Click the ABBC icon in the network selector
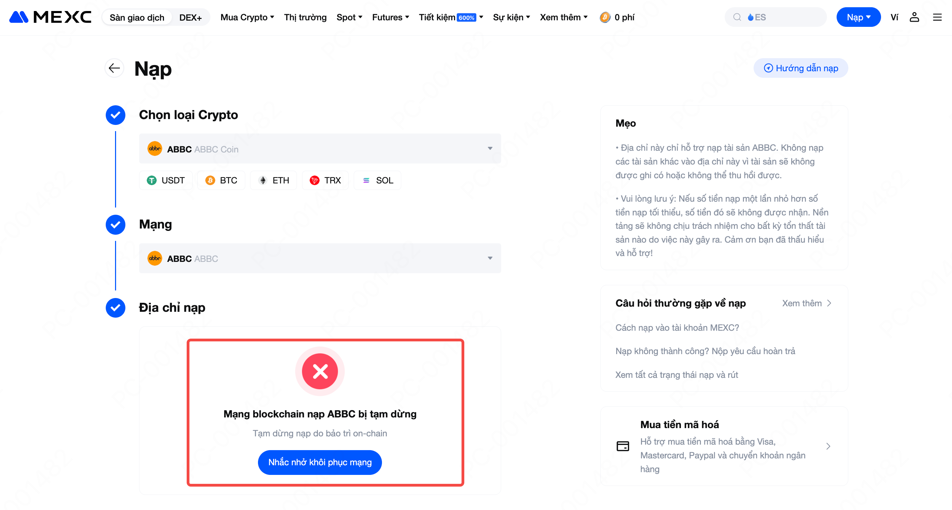 point(155,258)
